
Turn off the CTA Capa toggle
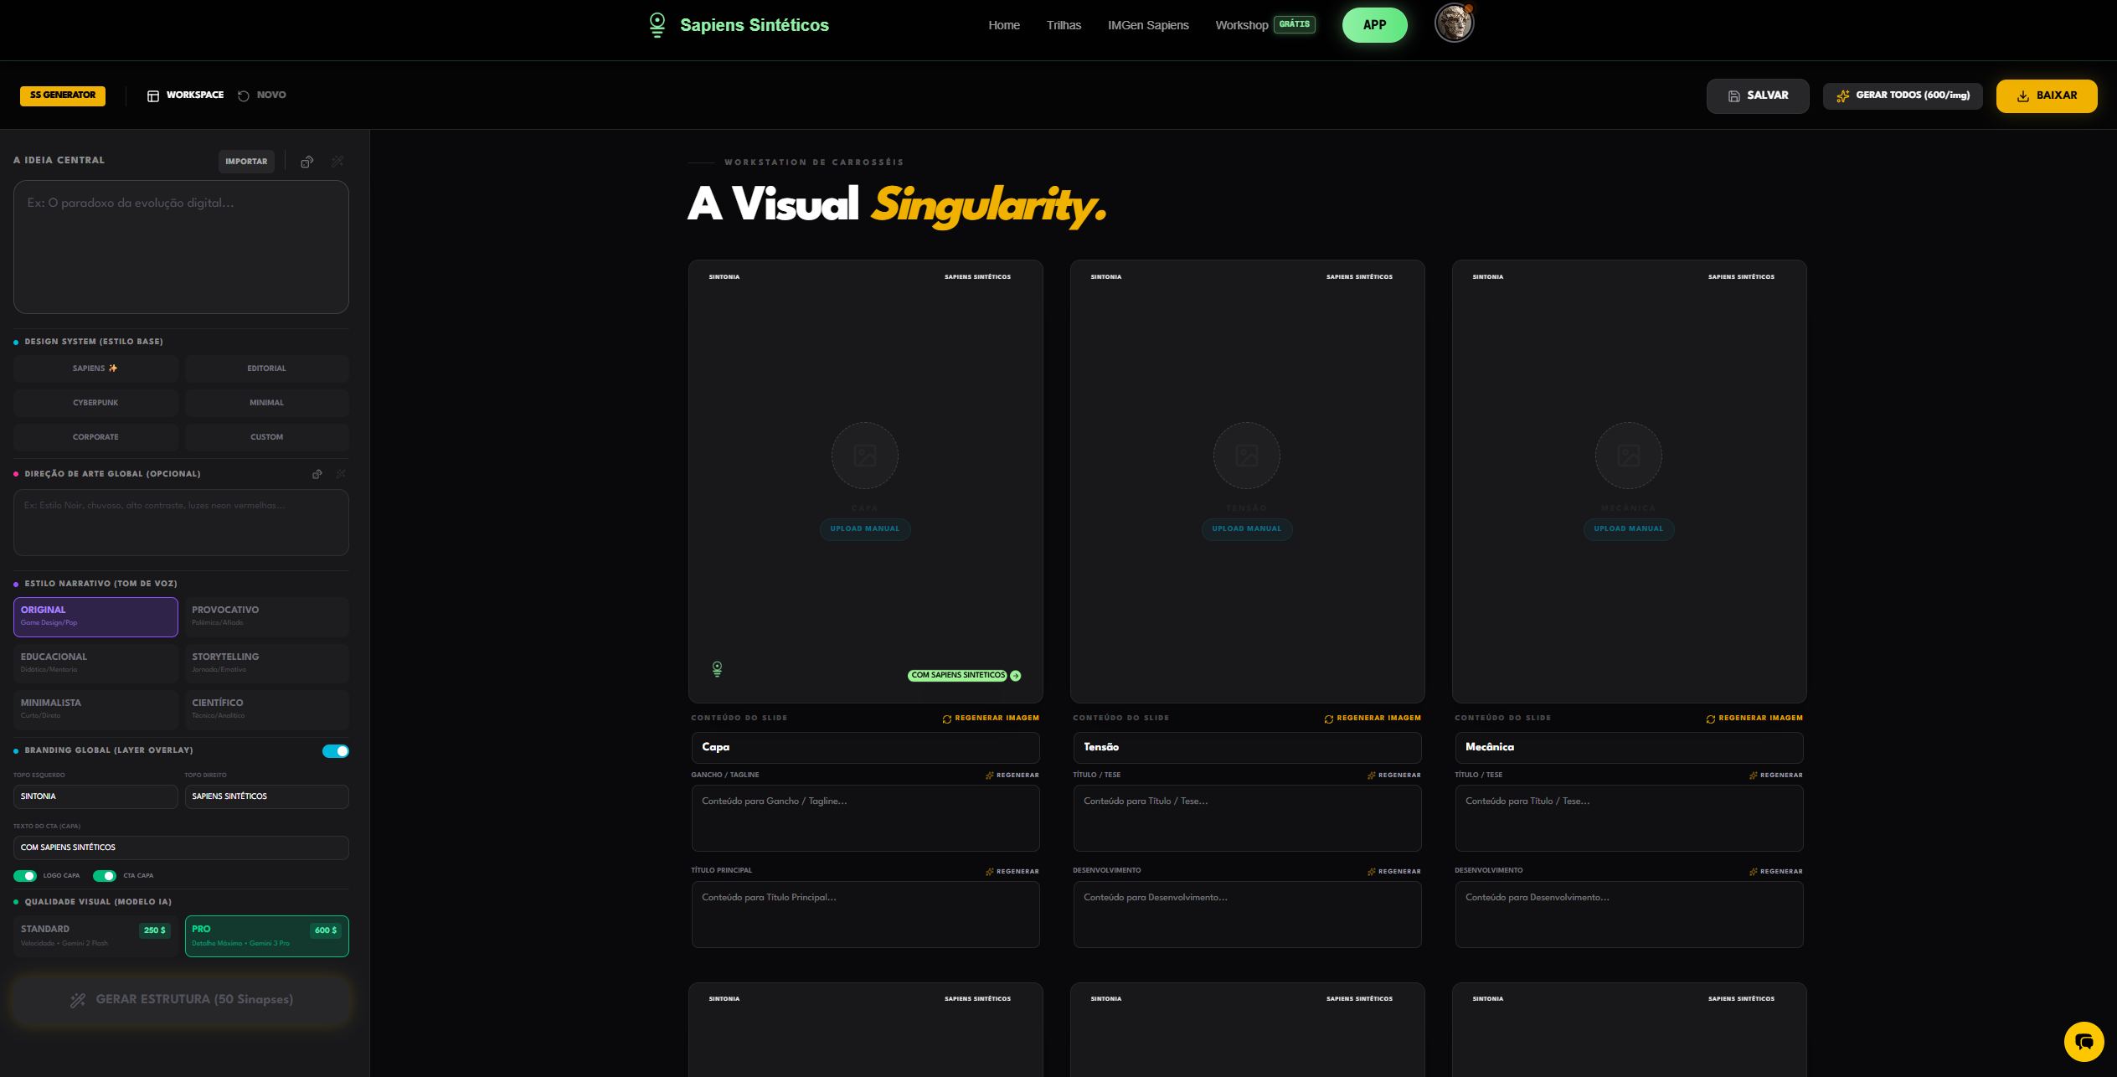click(105, 876)
